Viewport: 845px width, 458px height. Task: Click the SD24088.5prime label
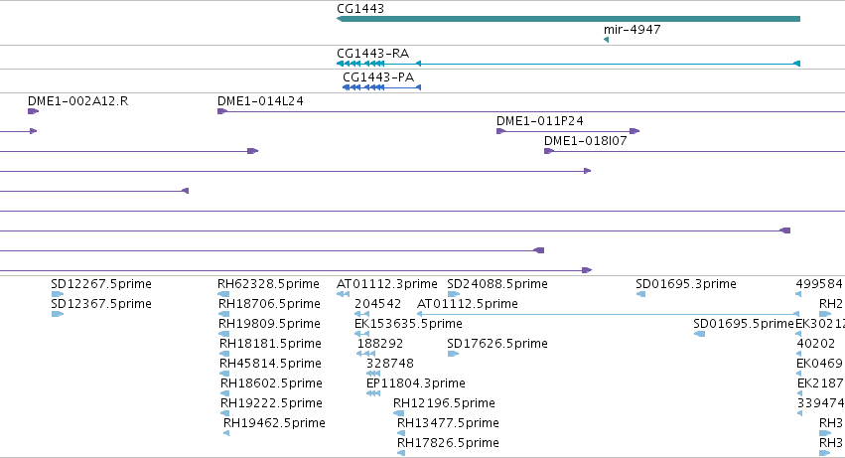point(497,284)
